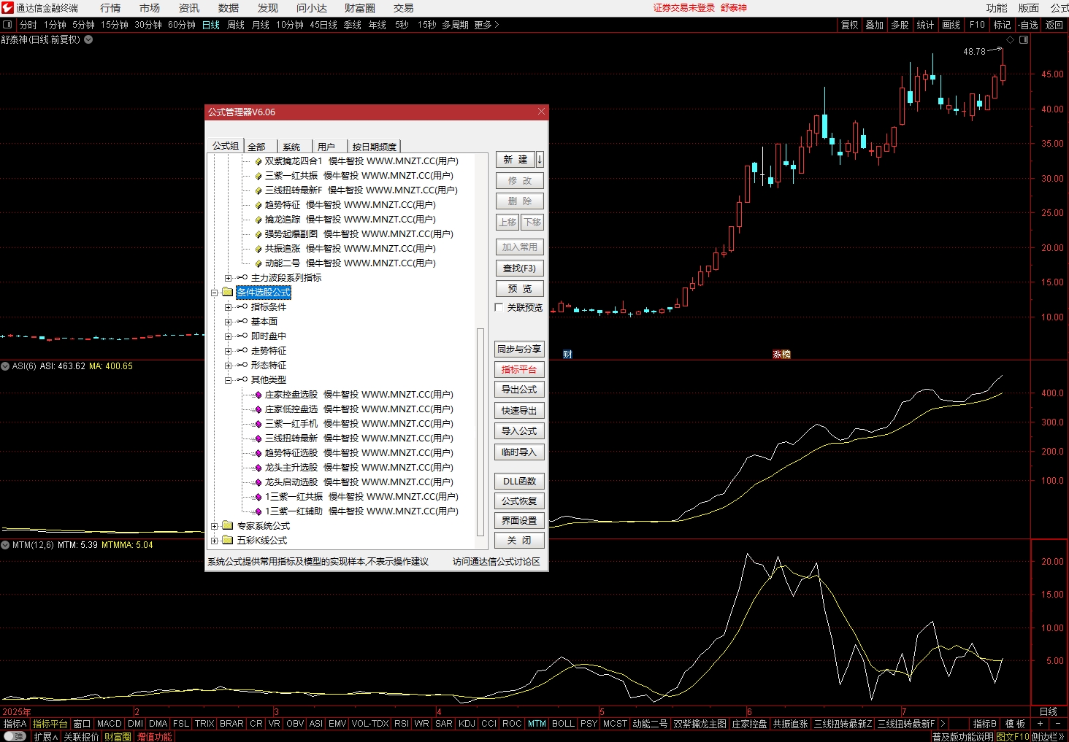Toggle the 弹 switch at bottom left

click(15, 736)
